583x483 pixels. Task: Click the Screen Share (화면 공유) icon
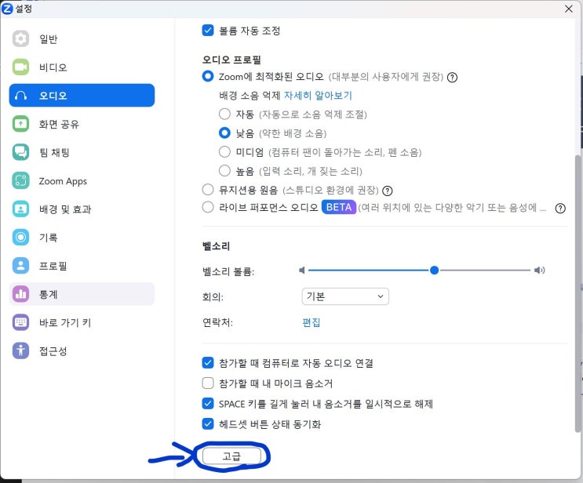coord(20,124)
